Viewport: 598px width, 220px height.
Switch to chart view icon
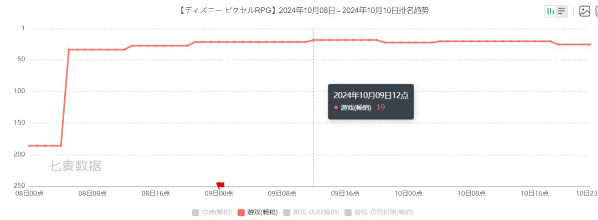point(550,11)
